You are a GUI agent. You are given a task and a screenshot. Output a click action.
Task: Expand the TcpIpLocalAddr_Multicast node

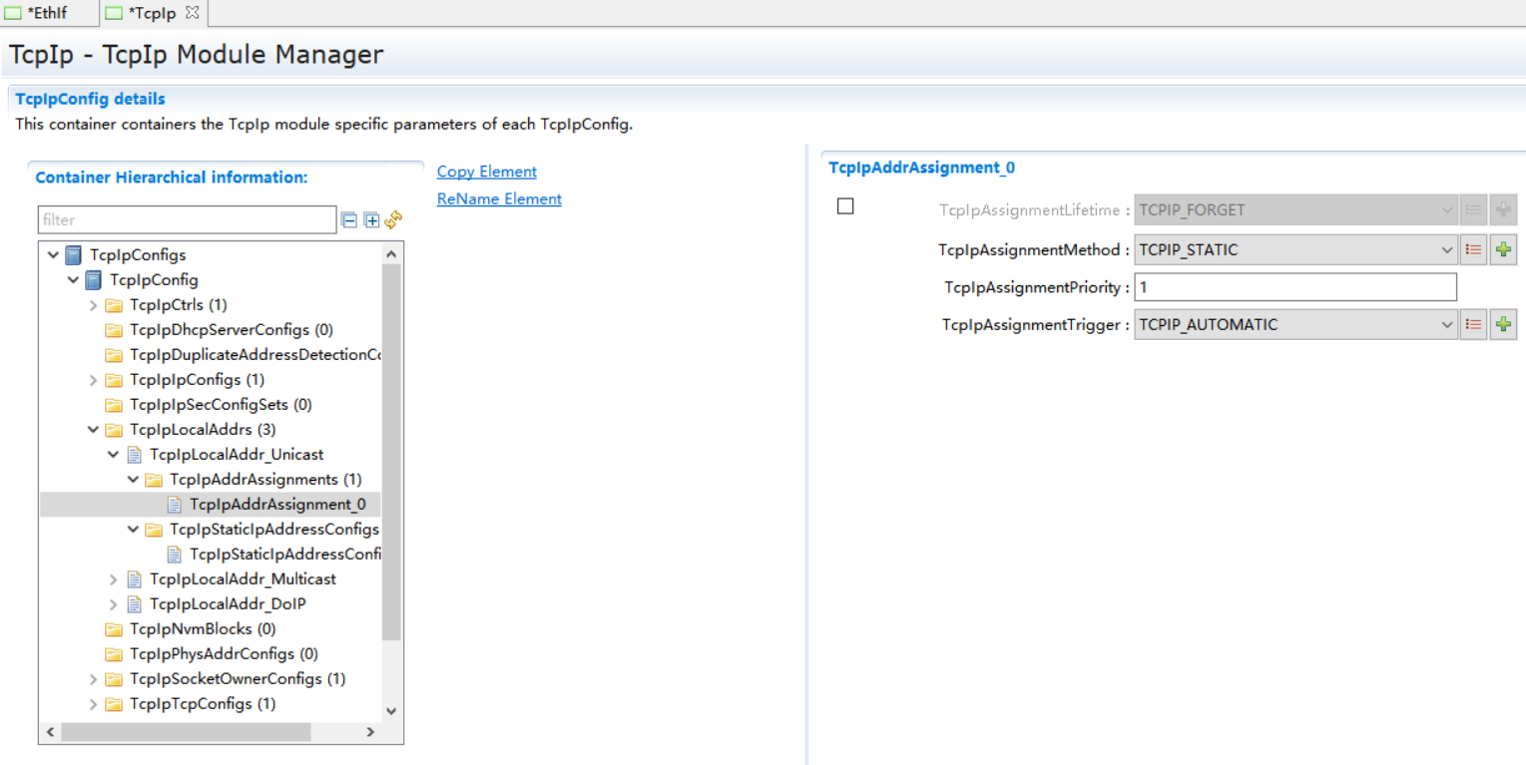click(x=113, y=579)
